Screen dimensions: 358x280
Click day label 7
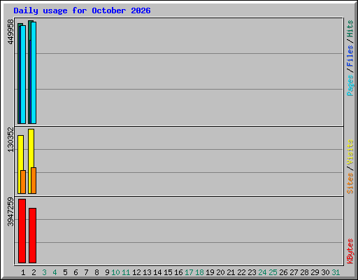tap(86, 272)
